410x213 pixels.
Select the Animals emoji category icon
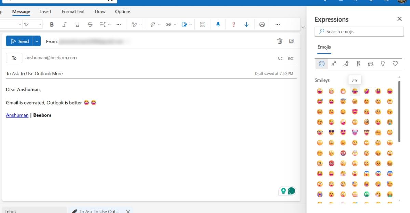tap(346, 63)
